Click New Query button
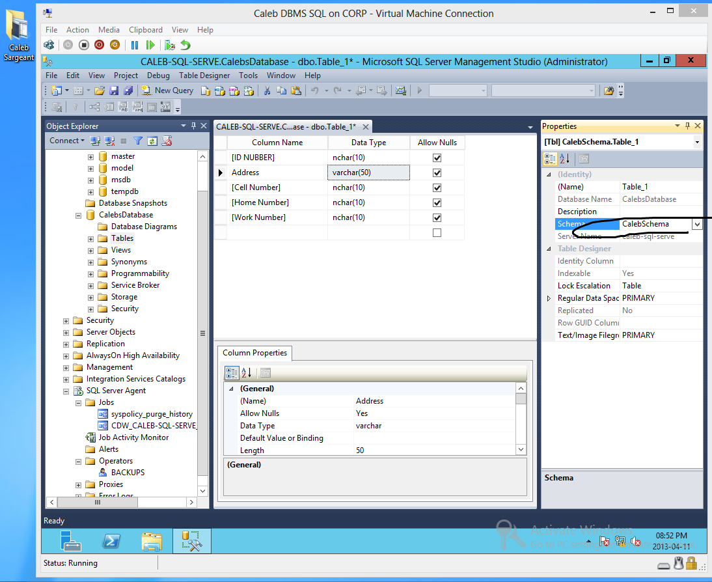Viewport: 712px width, 582px height. (167, 90)
